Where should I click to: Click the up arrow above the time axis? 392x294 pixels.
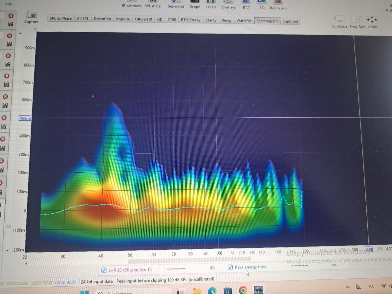tap(20, 33)
